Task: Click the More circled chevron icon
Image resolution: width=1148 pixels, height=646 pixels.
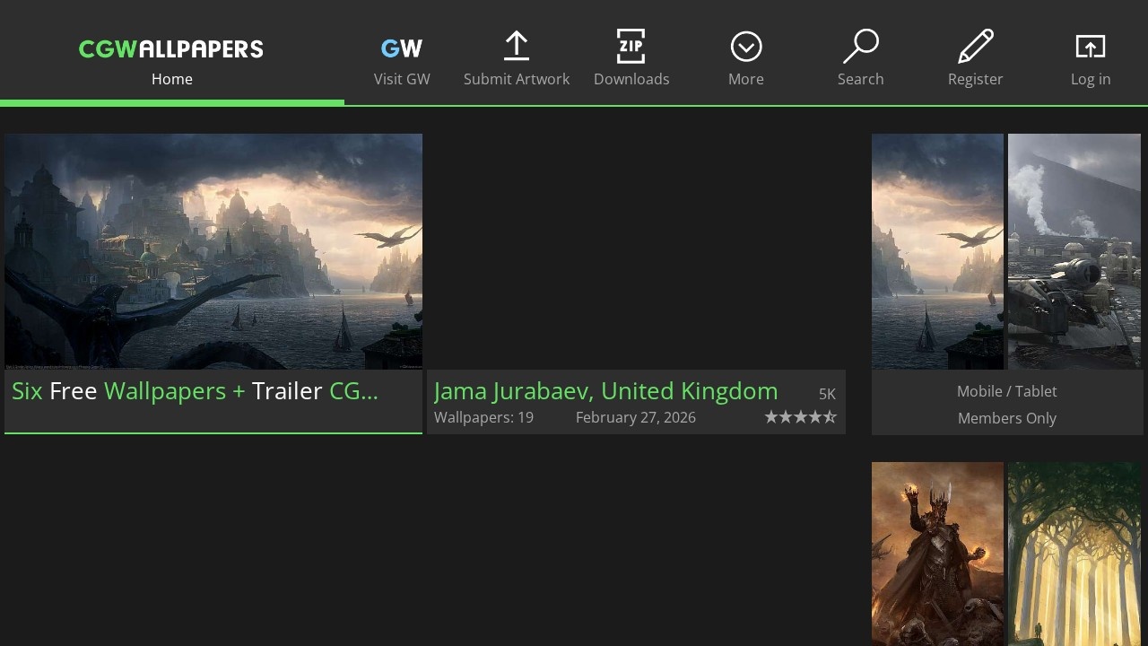Action: pos(745,45)
